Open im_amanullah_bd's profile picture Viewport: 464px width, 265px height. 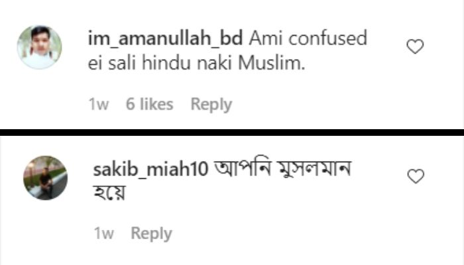coord(39,47)
